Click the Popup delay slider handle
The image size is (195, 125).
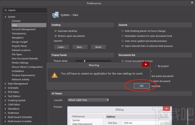(x=85, y=61)
